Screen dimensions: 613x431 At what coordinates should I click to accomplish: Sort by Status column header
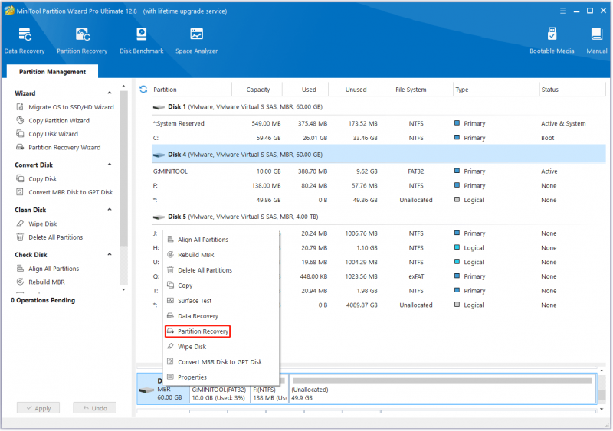tap(572, 90)
